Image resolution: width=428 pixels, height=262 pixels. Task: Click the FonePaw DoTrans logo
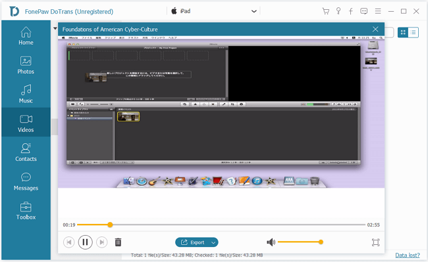click(14, 11)
